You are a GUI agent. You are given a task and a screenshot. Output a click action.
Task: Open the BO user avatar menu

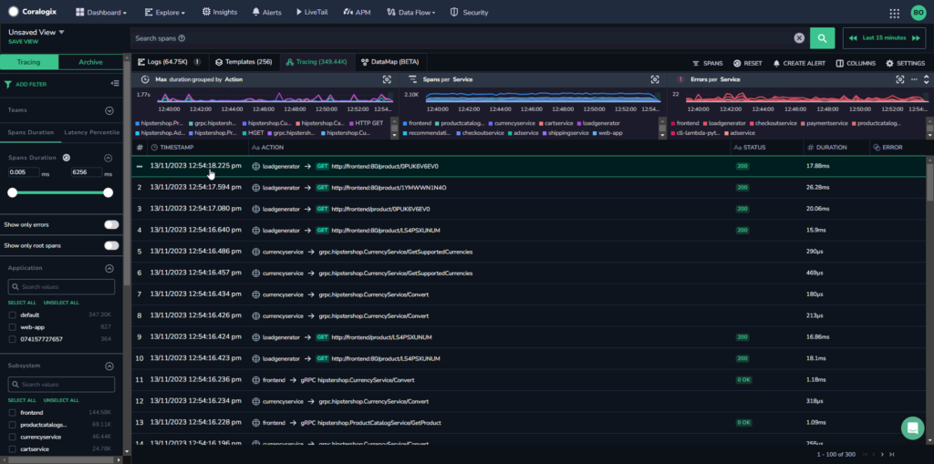[x=918, y=13]
